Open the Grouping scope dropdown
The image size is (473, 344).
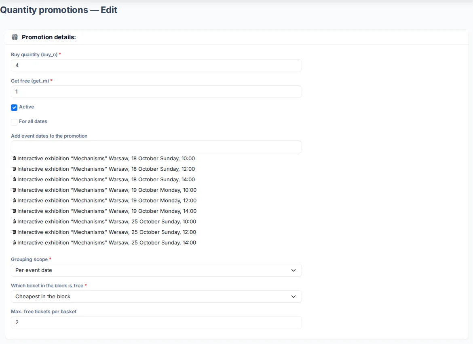[x=156, y=270]
